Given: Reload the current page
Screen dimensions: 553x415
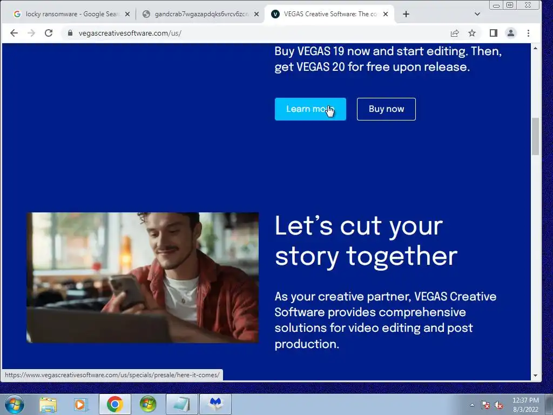Looking at the screenshot, I should 49,33.
